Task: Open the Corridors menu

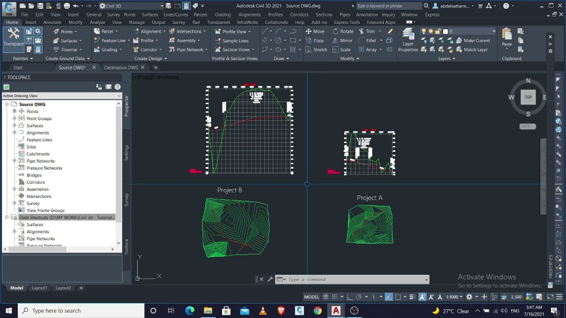Action: tap(299, 15)
